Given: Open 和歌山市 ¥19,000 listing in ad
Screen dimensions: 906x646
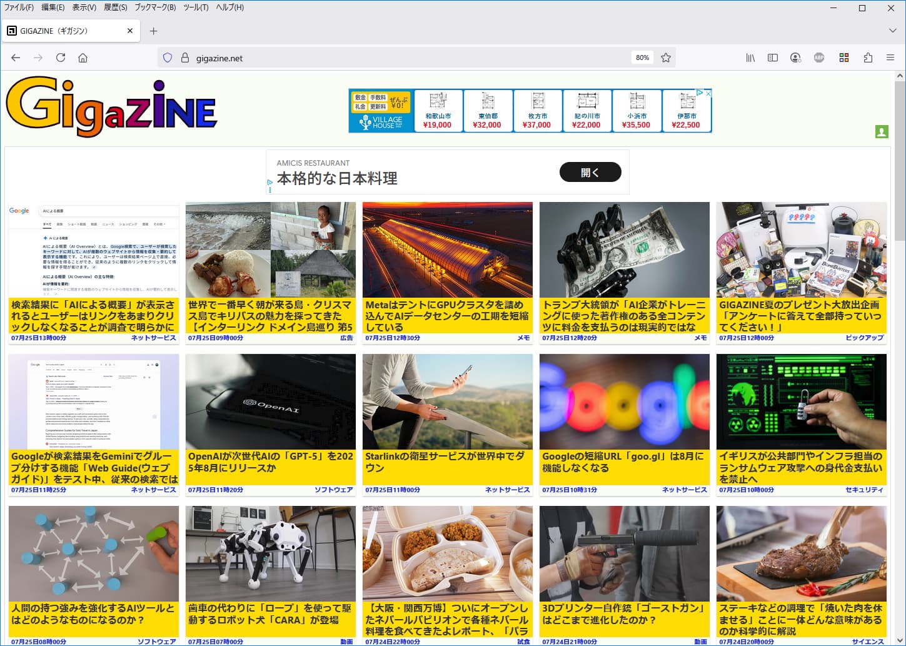Looking at the screenshot, I should tap(438, 111).
